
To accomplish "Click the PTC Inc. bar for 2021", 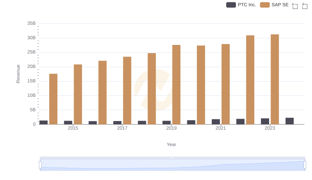I will click(216, 122).
